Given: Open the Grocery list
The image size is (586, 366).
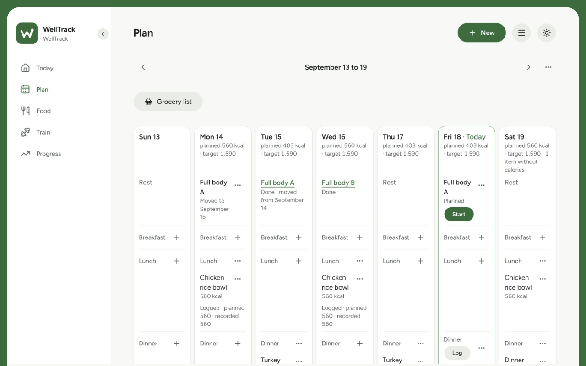Looking at the screenshot, I should tap(168, 102).
